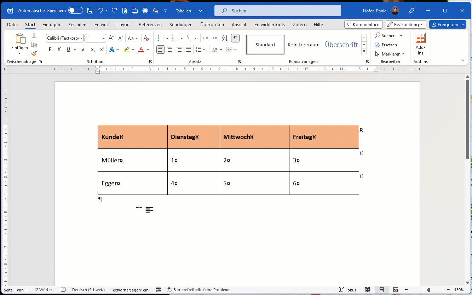Open the Einfügen ribbon tab
The image size is (472, 295).
pos(51,24)
